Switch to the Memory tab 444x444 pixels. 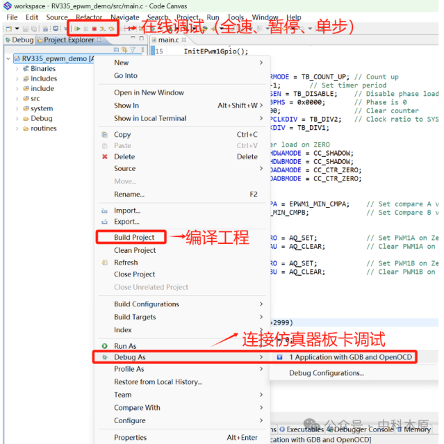[x=414, y=429]
